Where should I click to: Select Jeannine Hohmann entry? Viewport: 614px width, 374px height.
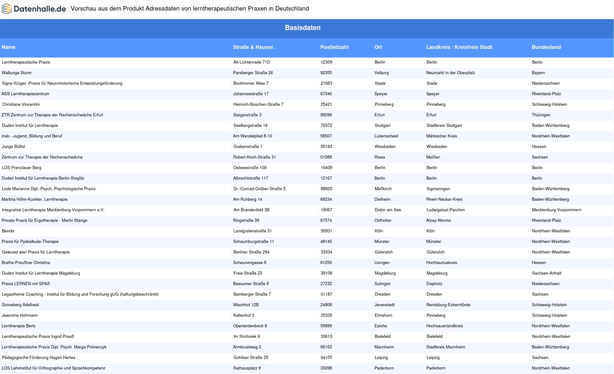pyautogui.click(x=20, y=316)
